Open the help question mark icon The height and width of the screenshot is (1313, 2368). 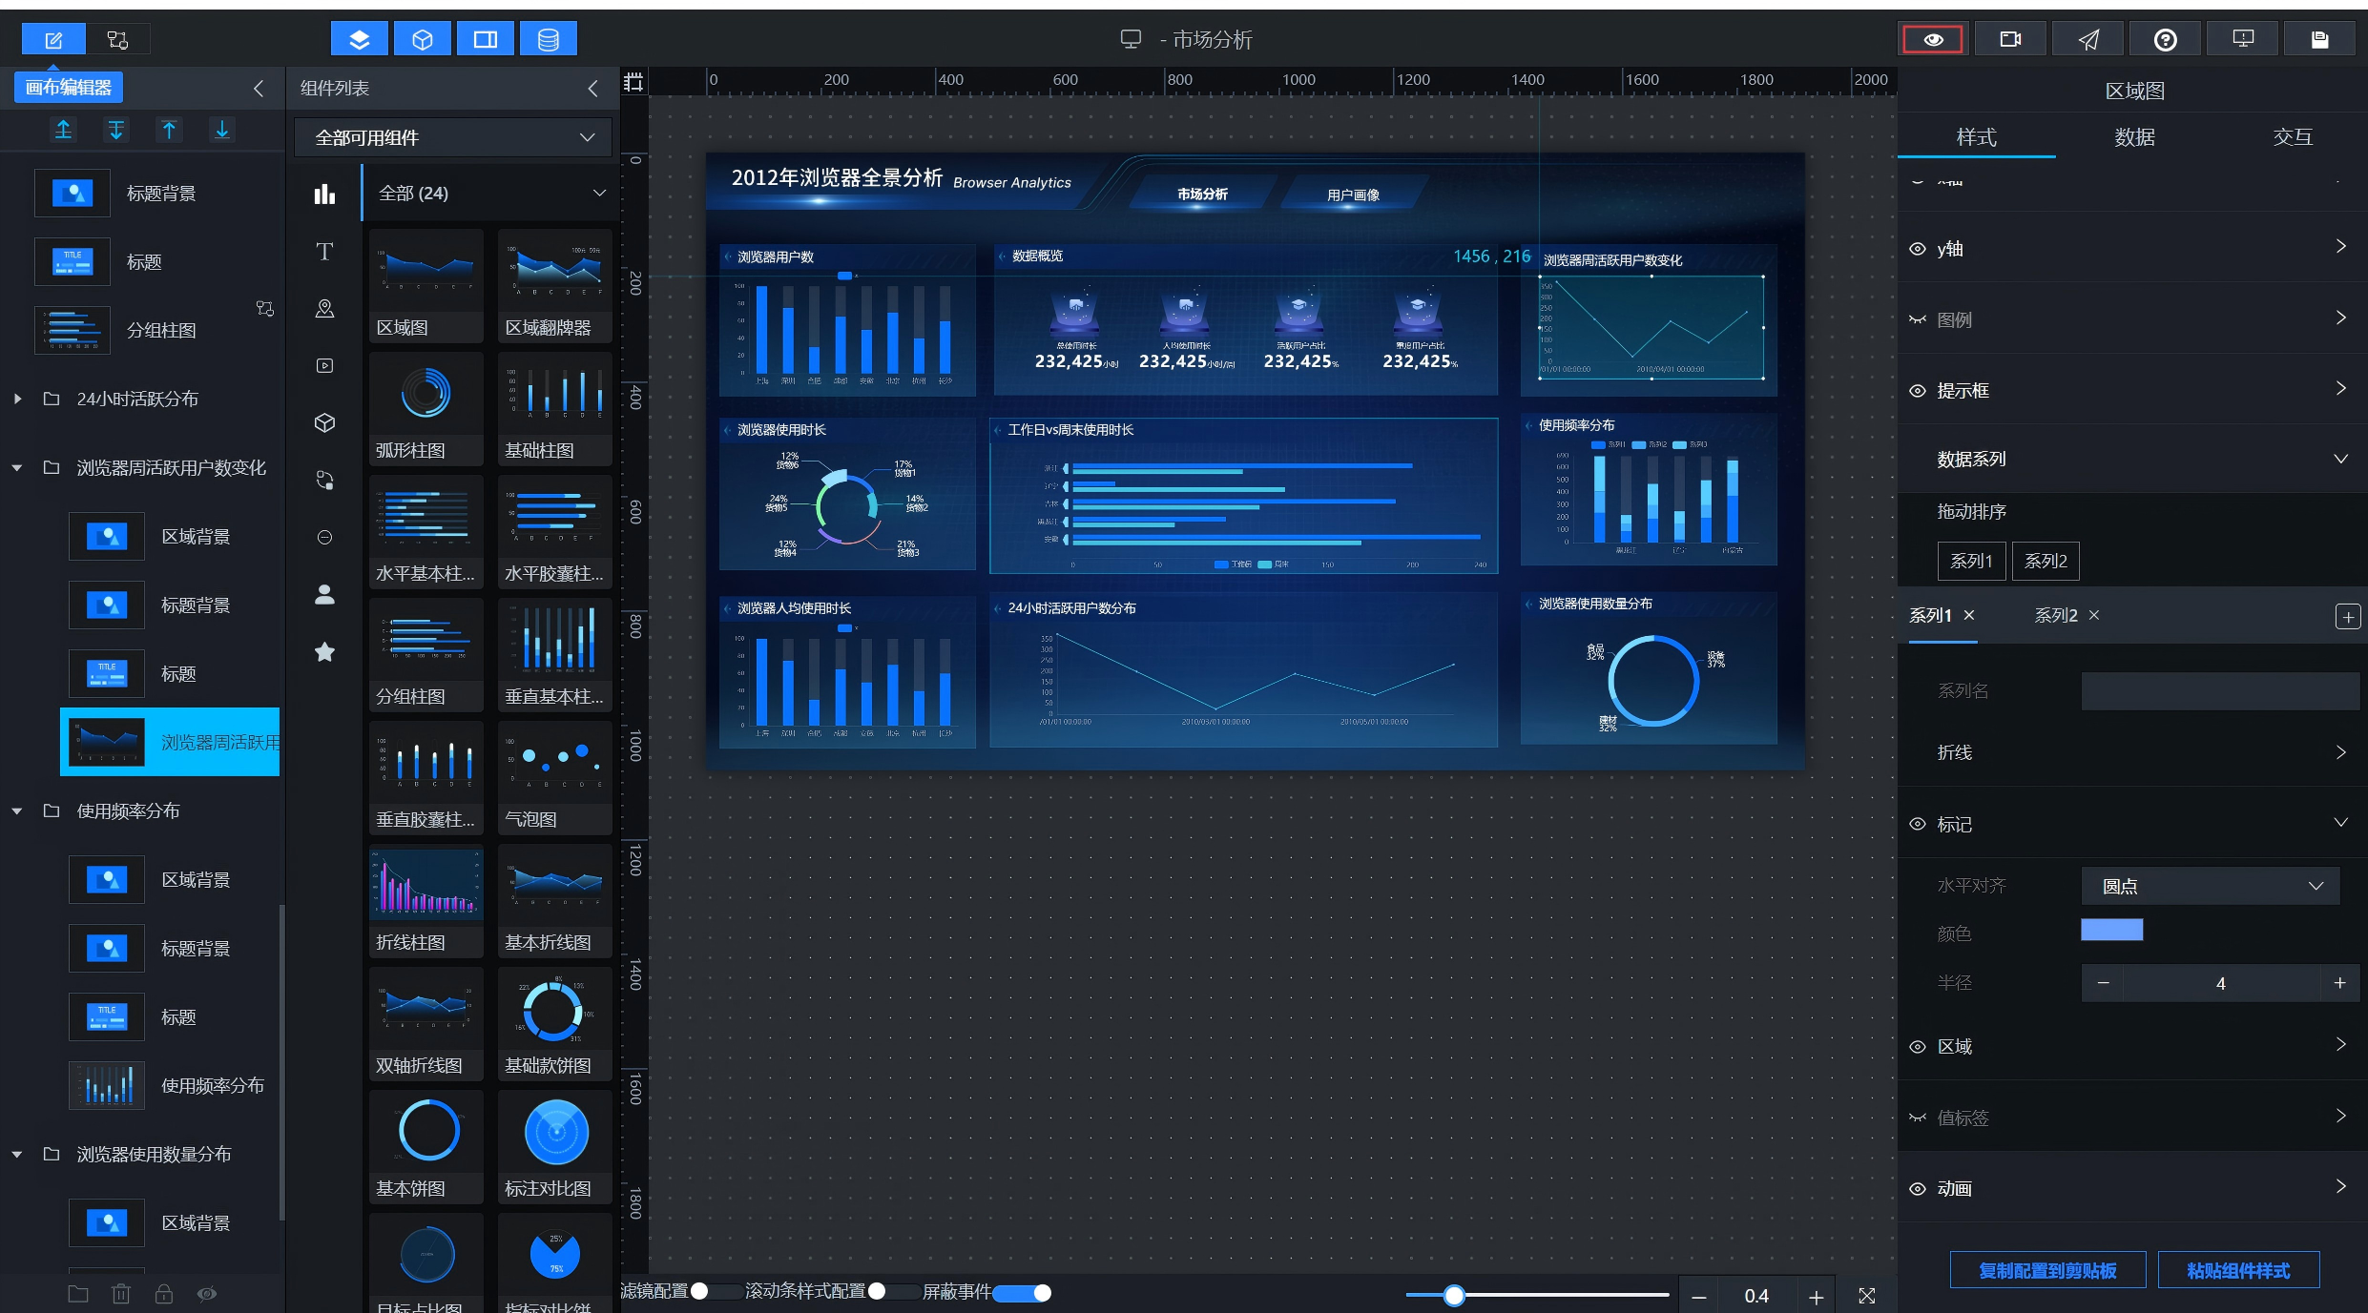pos(2166,39)
